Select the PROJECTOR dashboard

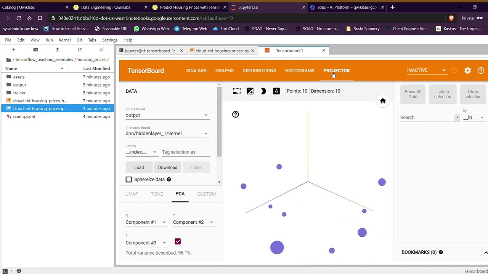coord(337,71)
